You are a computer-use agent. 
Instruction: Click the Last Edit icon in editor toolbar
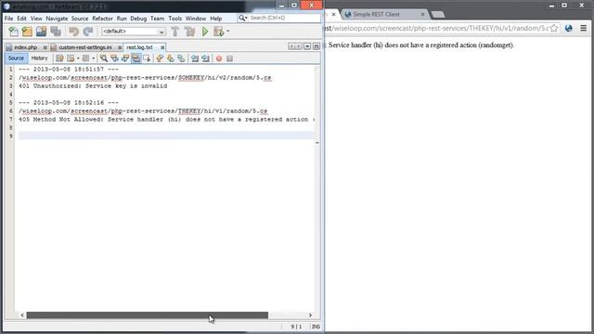59,58
